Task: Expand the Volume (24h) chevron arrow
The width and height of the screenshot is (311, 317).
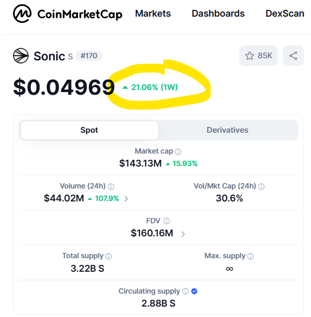Action: [126, 199]
